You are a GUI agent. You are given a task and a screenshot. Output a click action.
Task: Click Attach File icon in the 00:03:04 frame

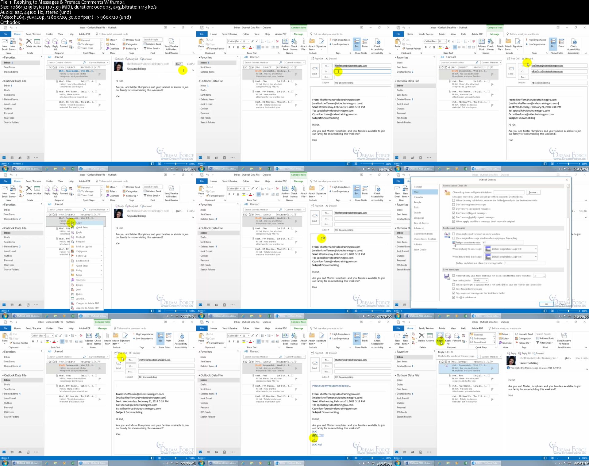coord(500,44)
